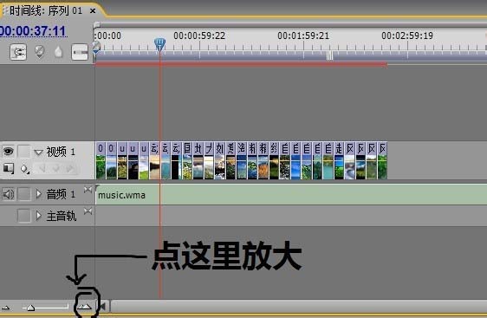Click the 00:00:37:11 current timecode

33,31
